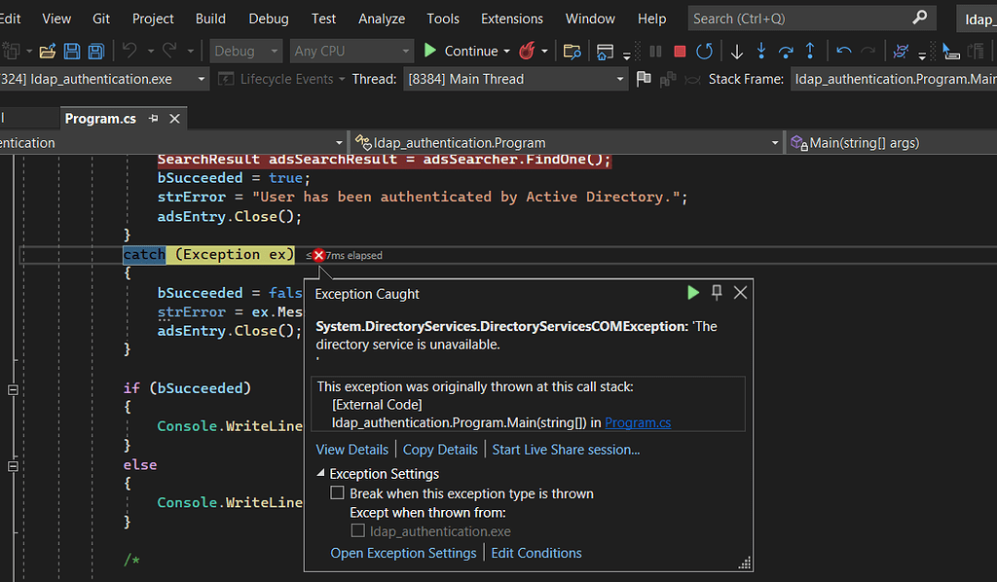Click the Step Into debug icon
Viewport: 997px width, 582px height.
(x=761, y=51)
